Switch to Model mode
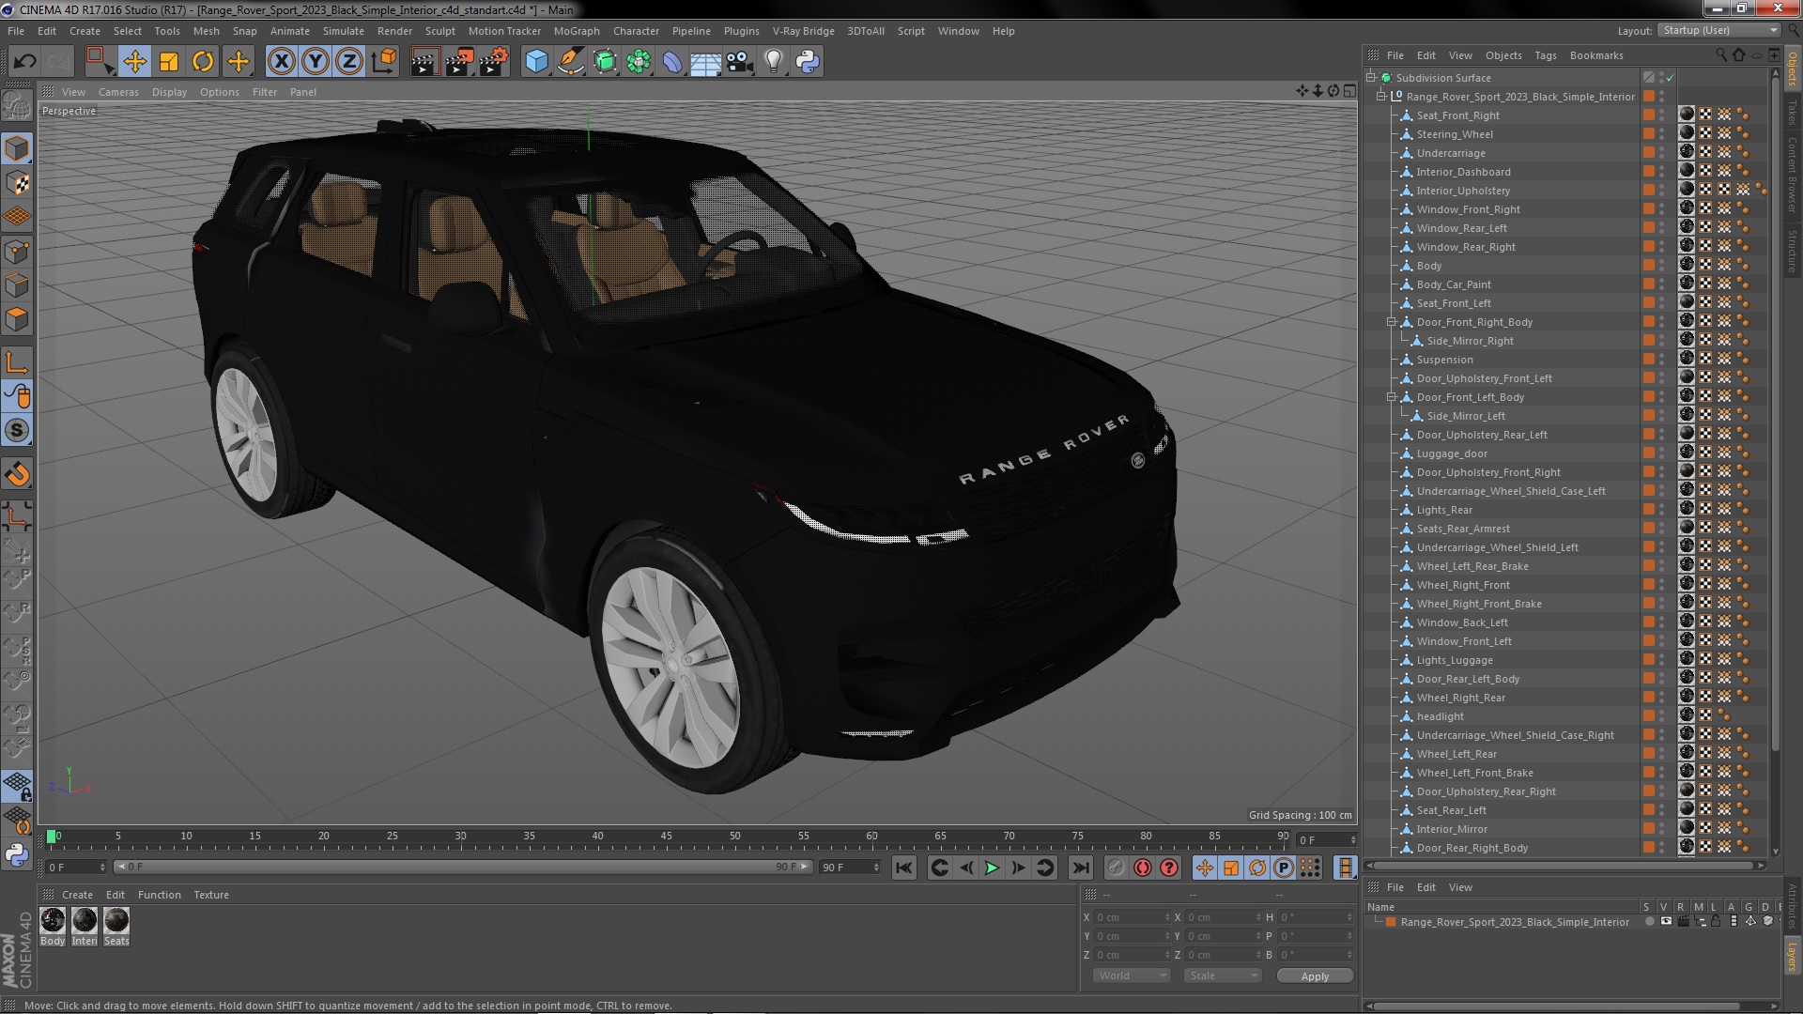 click(17, 148)
